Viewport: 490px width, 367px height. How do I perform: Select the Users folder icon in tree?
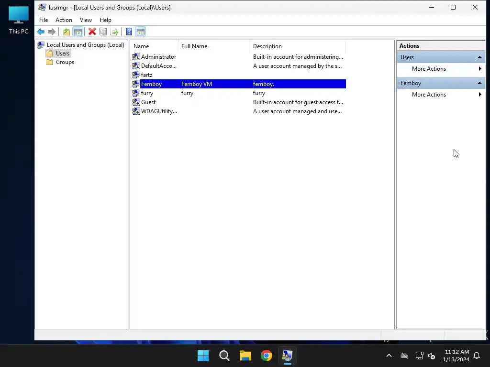(49, 54)
